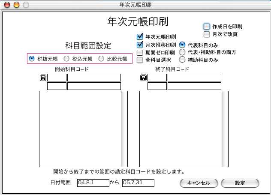This screenshot has height=195, width=271.
Task: Check the 月次で改頁 checkbox
Action: coord(207,34)
